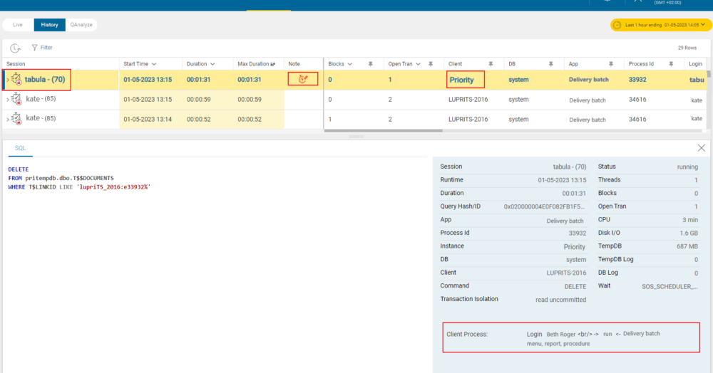
Task: Click clock icon in time range selector
Action: pyautogui.click(x=617, y=25)
